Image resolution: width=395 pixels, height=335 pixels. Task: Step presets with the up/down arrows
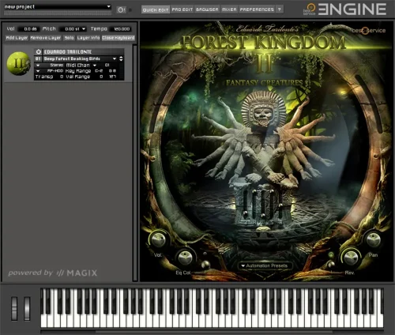tap(121, 58)
